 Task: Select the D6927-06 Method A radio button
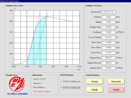point(62,81)
